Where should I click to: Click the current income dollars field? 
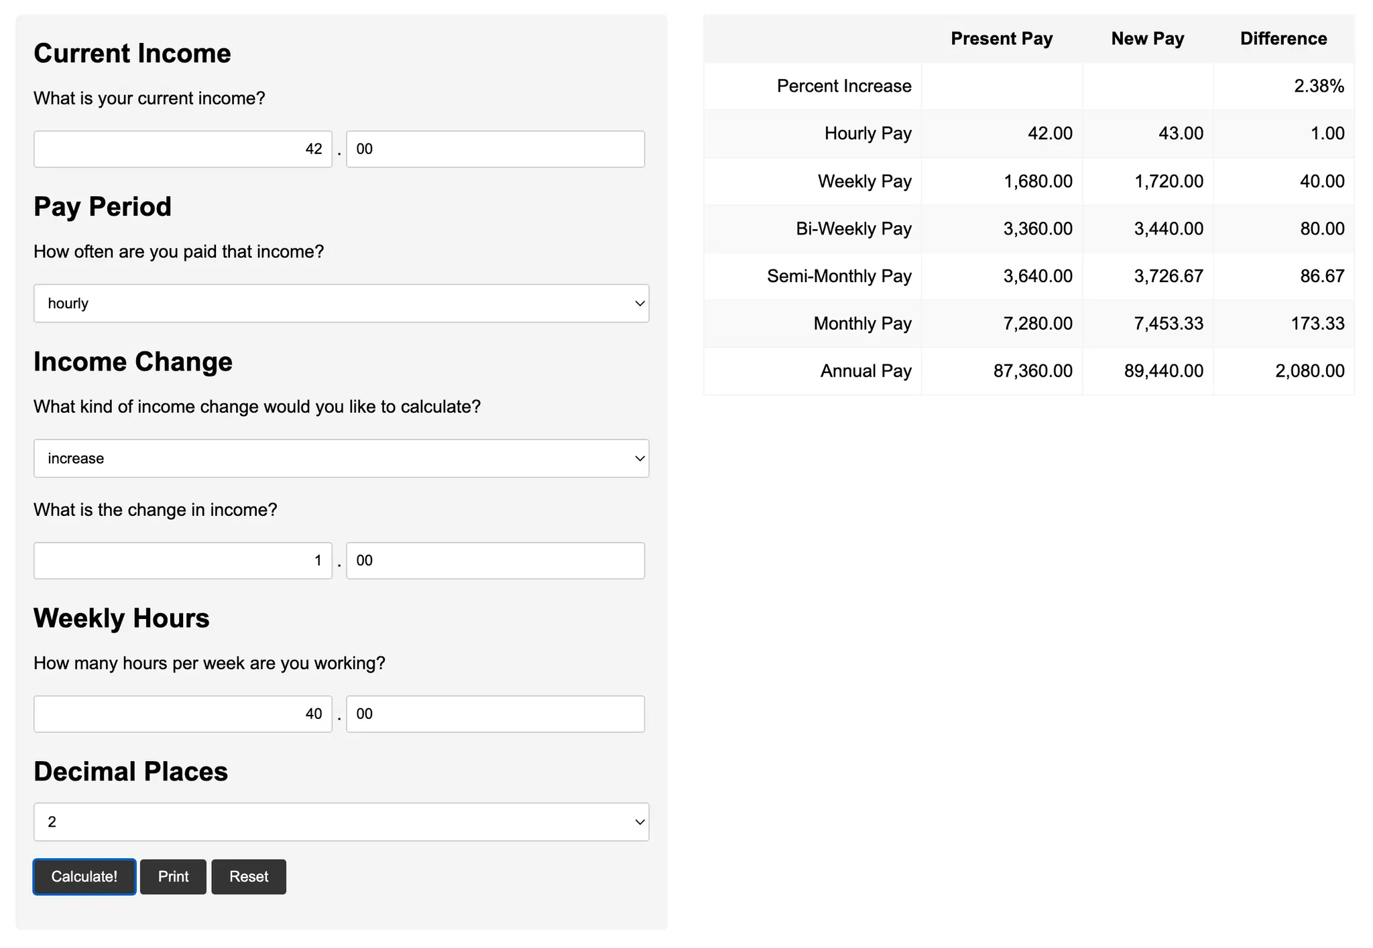183,149
